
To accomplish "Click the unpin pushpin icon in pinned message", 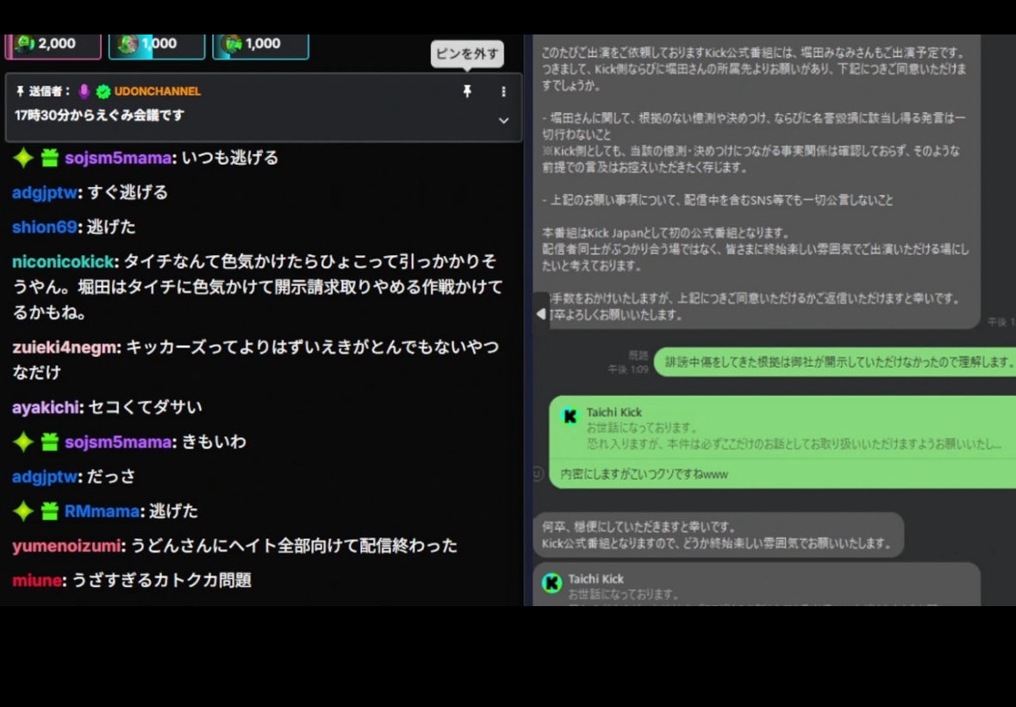I will pyautogui.click(x=466, y=91).
